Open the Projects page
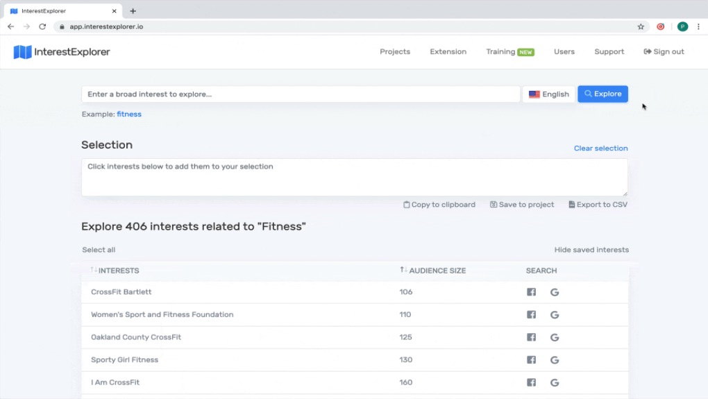This screenshot has width=708, height=399. [x=395, y=51]
